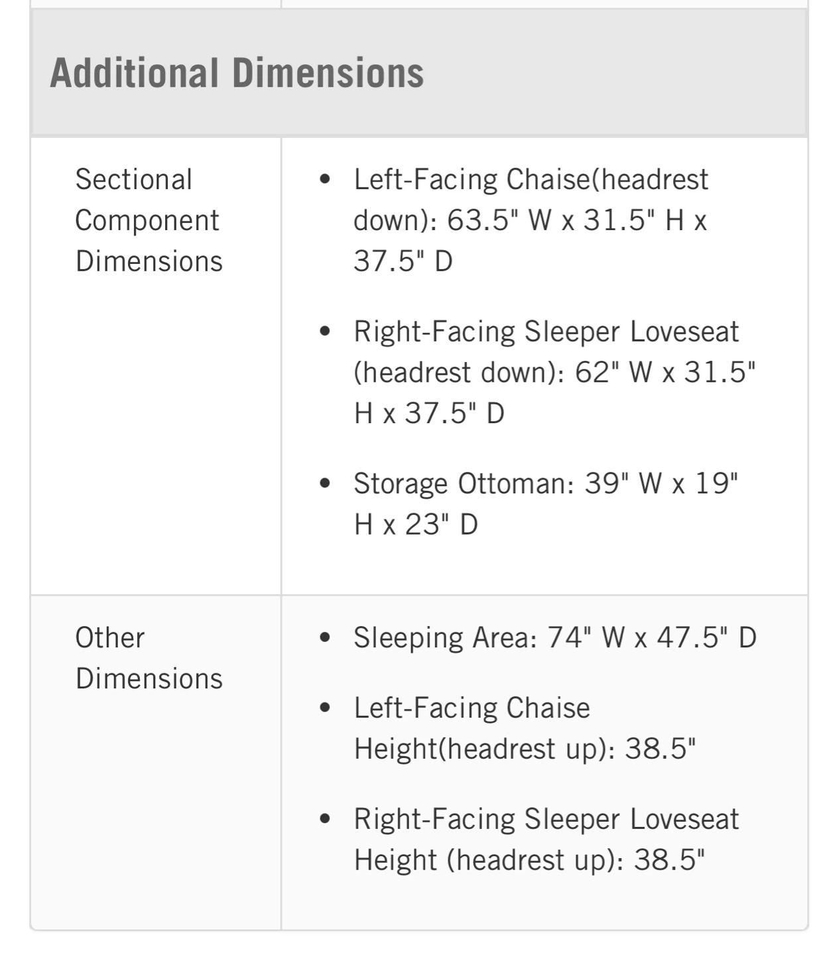815x955 pixels.
Task: Click the 38.5" chaise headrest-up height
Action: (x=661, y=749)
